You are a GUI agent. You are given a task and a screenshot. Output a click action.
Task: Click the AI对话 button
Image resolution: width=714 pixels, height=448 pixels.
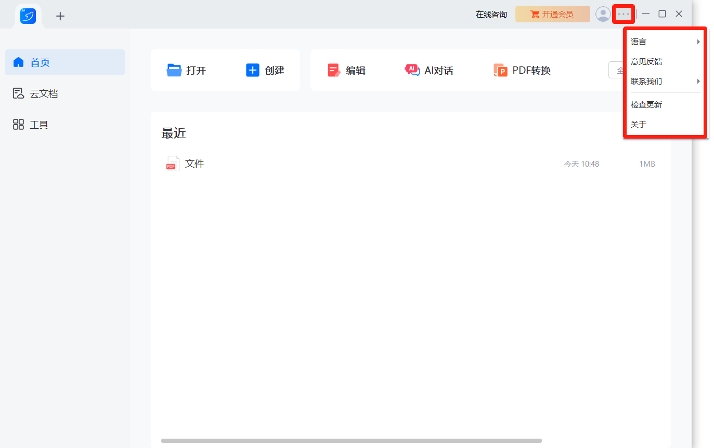pyautogui.click(x=429, y=70)
